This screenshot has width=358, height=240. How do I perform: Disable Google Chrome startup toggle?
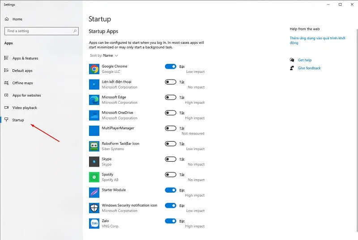170,67
